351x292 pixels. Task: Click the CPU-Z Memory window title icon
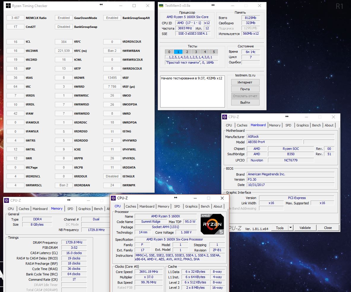coord(7,200)
